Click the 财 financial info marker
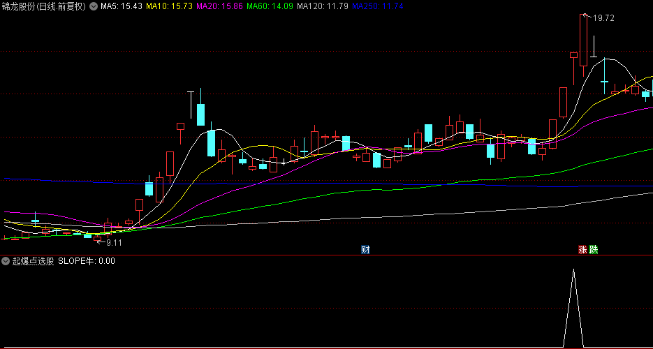The width and height of the screenshot is (653, 349). (x=366, y=250)
